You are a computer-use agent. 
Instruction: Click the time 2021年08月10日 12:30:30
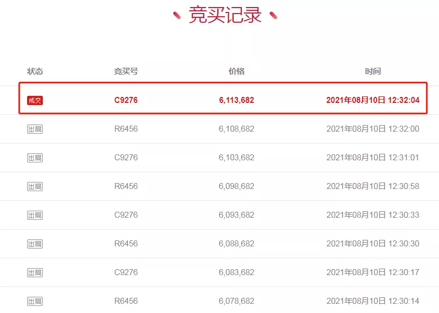coord(373,244)
